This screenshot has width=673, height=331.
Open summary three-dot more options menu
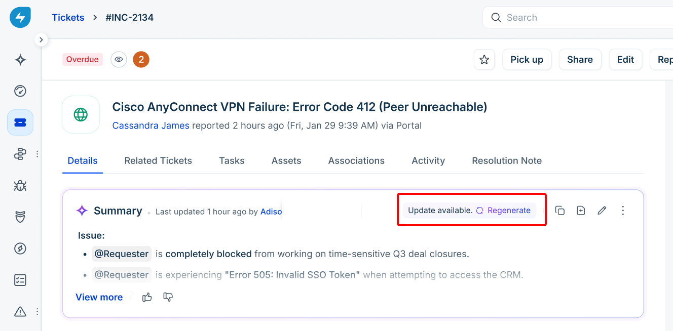pos(623,211)
